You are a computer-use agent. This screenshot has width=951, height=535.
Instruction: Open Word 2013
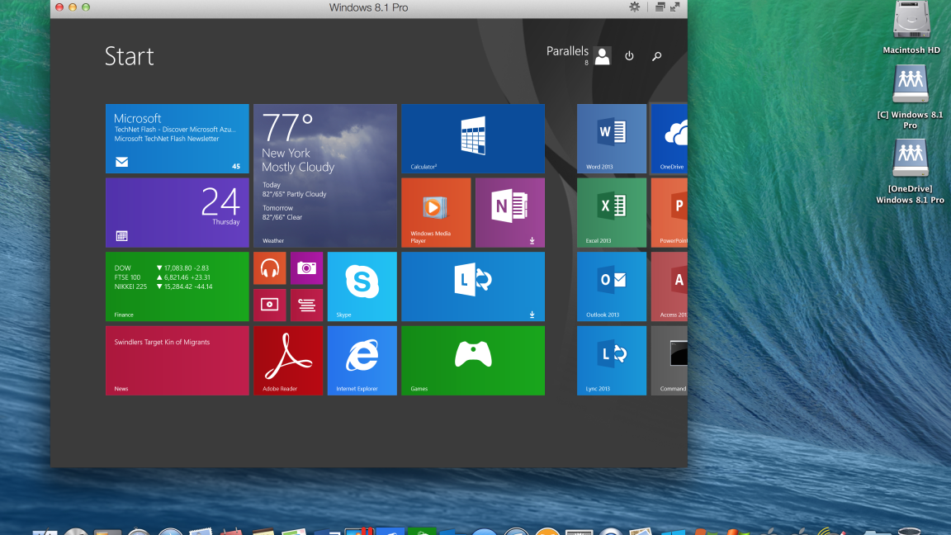tap(611, 138)
